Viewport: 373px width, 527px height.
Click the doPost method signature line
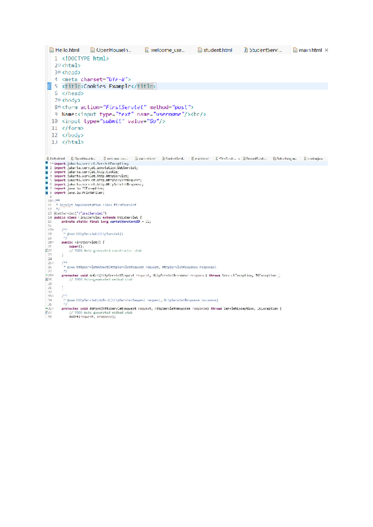click(x=172, y=309)
